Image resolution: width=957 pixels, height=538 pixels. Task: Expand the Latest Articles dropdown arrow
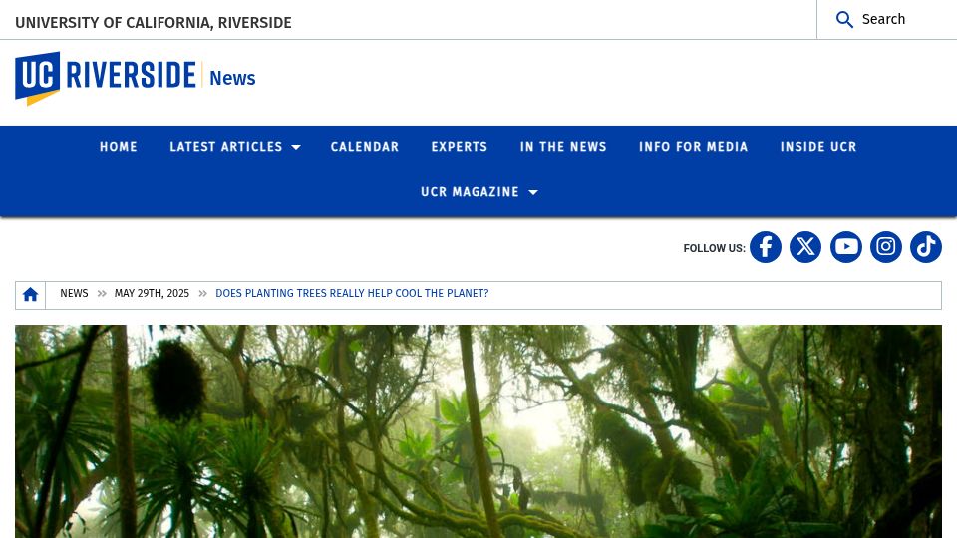point(296,147)
